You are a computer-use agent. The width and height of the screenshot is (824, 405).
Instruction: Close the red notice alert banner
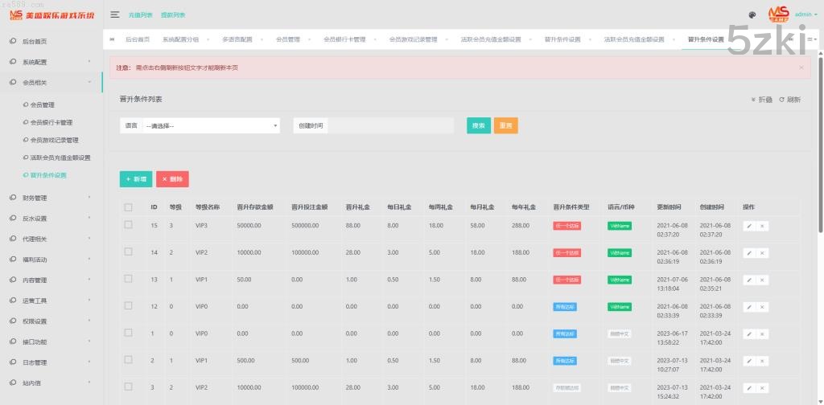(801, 67)
